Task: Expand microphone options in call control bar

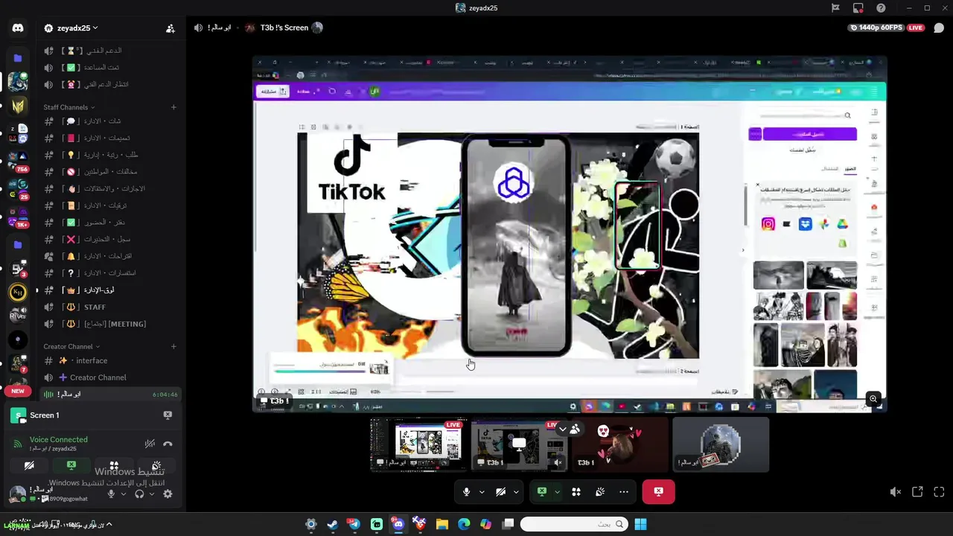Action: (482, 491)
